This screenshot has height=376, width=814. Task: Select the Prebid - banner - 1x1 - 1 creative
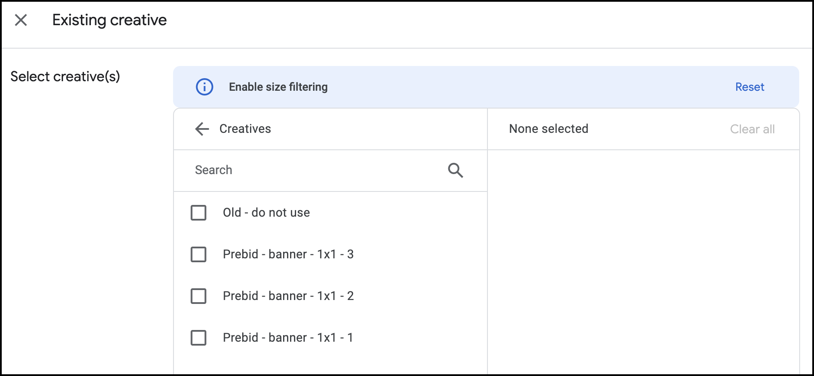pyautogui.click(x=198, y=338)
